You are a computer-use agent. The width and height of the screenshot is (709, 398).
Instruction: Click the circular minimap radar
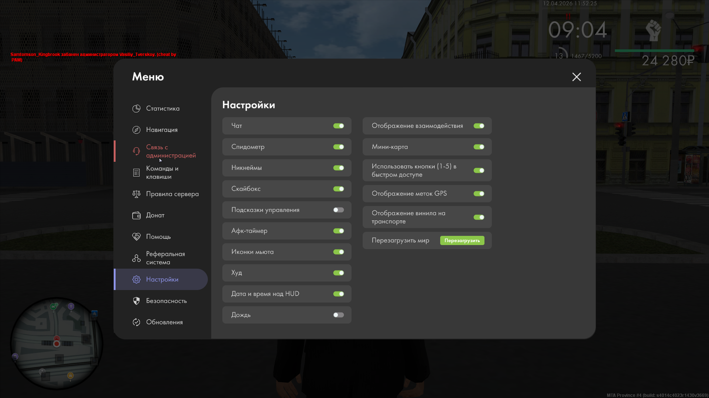[x=56, y=343]
